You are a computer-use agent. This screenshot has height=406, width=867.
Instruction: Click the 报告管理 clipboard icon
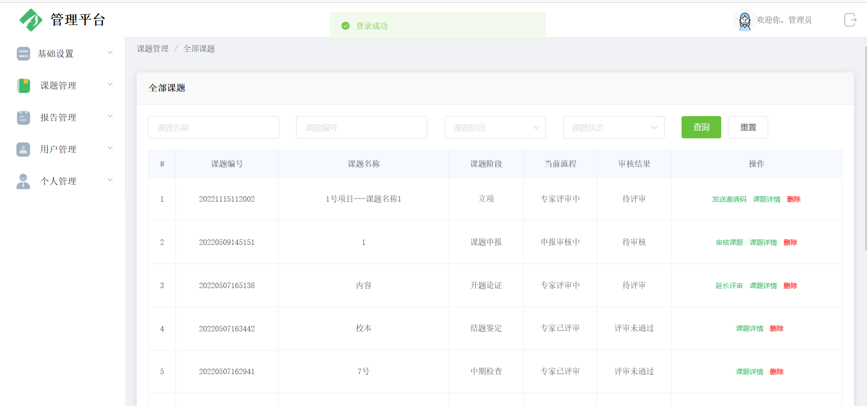[23, 117]
